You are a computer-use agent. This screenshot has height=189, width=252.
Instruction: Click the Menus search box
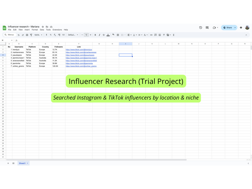point(10,35)
